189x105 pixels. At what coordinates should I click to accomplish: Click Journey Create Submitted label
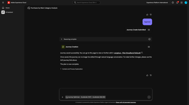coord(136,30)
